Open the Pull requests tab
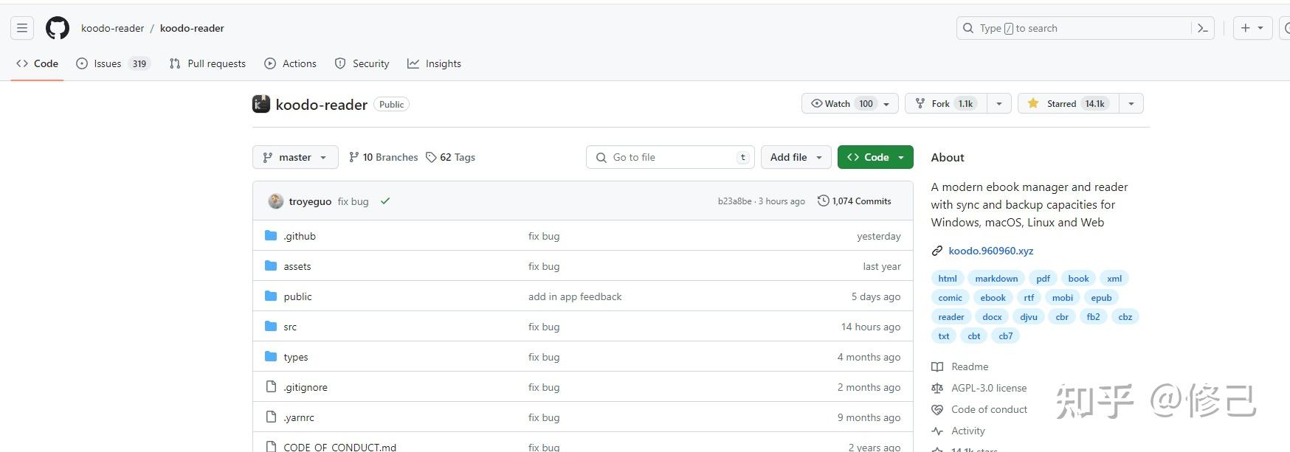Viewport: 1290px width, 452px height. click(x=207, y=63)
